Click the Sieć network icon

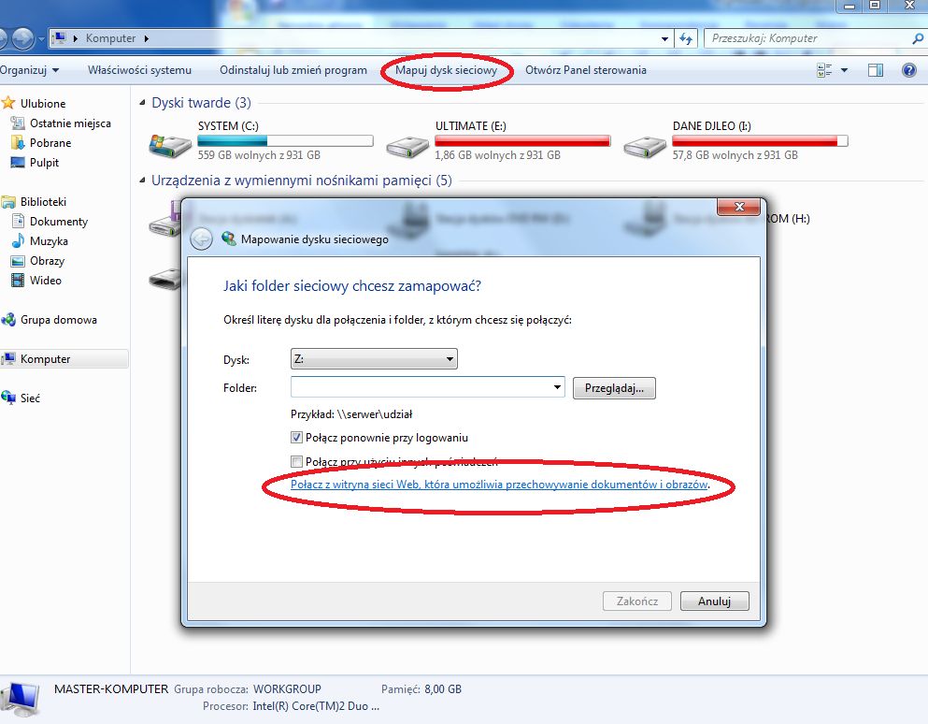pos(8,398)
